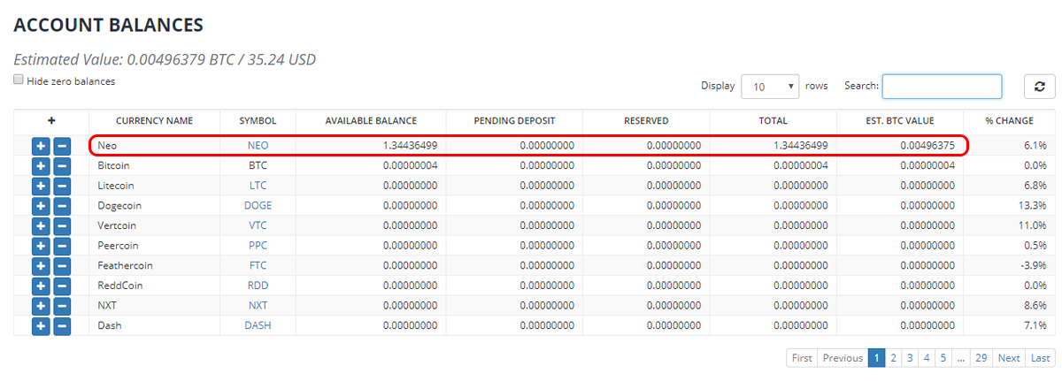The width and height of the screenshot is (1062, 381).
Task: Click the minus withdraw icon for Bitcoin
Action: [62, 165]
